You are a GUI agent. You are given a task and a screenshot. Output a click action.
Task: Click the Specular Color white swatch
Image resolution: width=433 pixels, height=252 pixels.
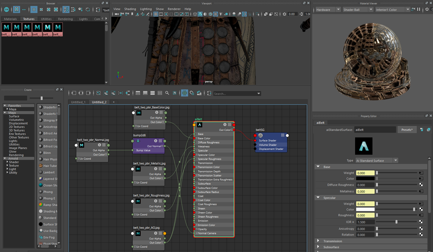coord(365,210)
